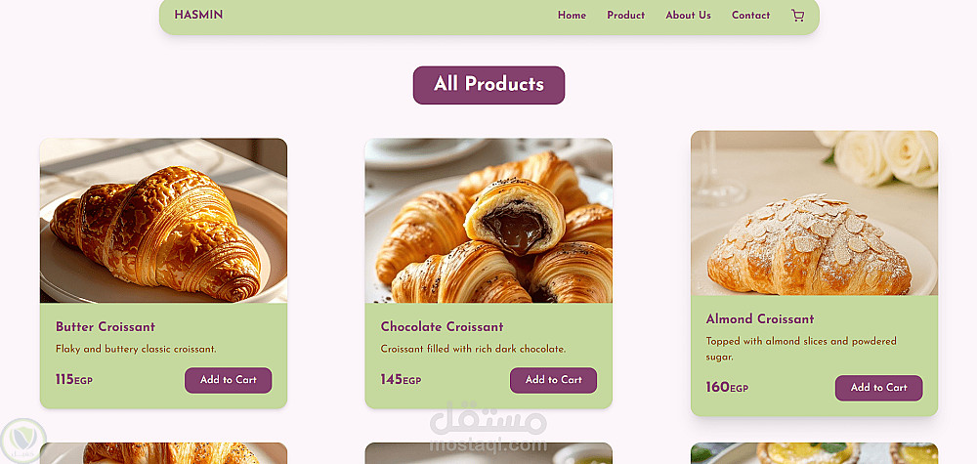Image resolution: width=977 pixels, height=464 pixels.
Task: Open the Contact page link
Action: 750,16
